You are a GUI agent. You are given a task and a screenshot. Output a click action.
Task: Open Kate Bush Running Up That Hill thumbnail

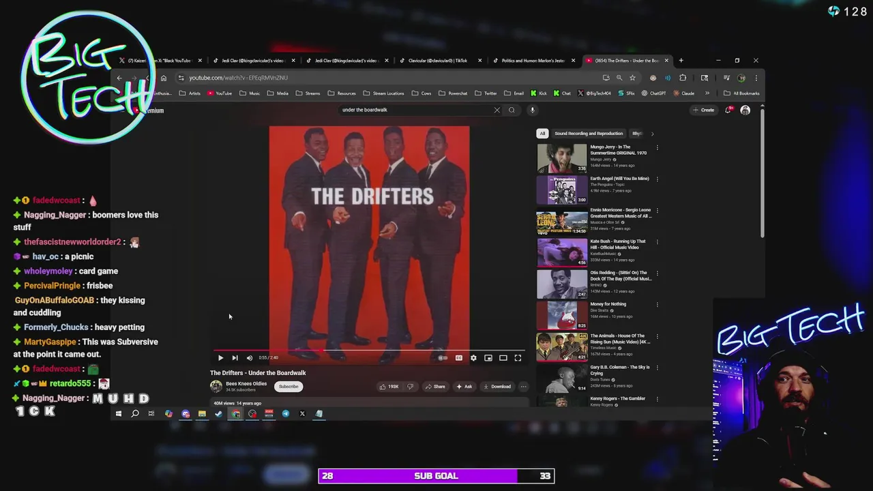point(562,252)
